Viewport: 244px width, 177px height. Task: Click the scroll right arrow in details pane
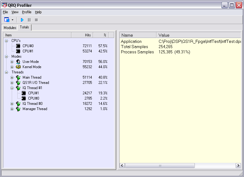238,166
